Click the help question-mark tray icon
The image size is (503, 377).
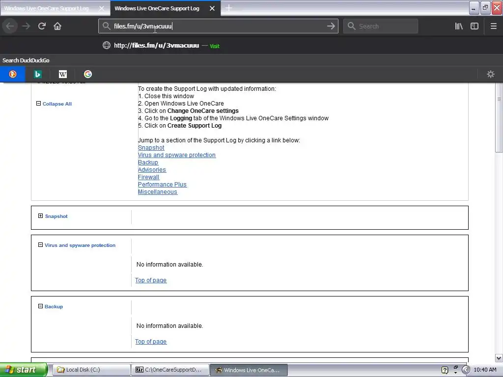[x=445, y=370]
